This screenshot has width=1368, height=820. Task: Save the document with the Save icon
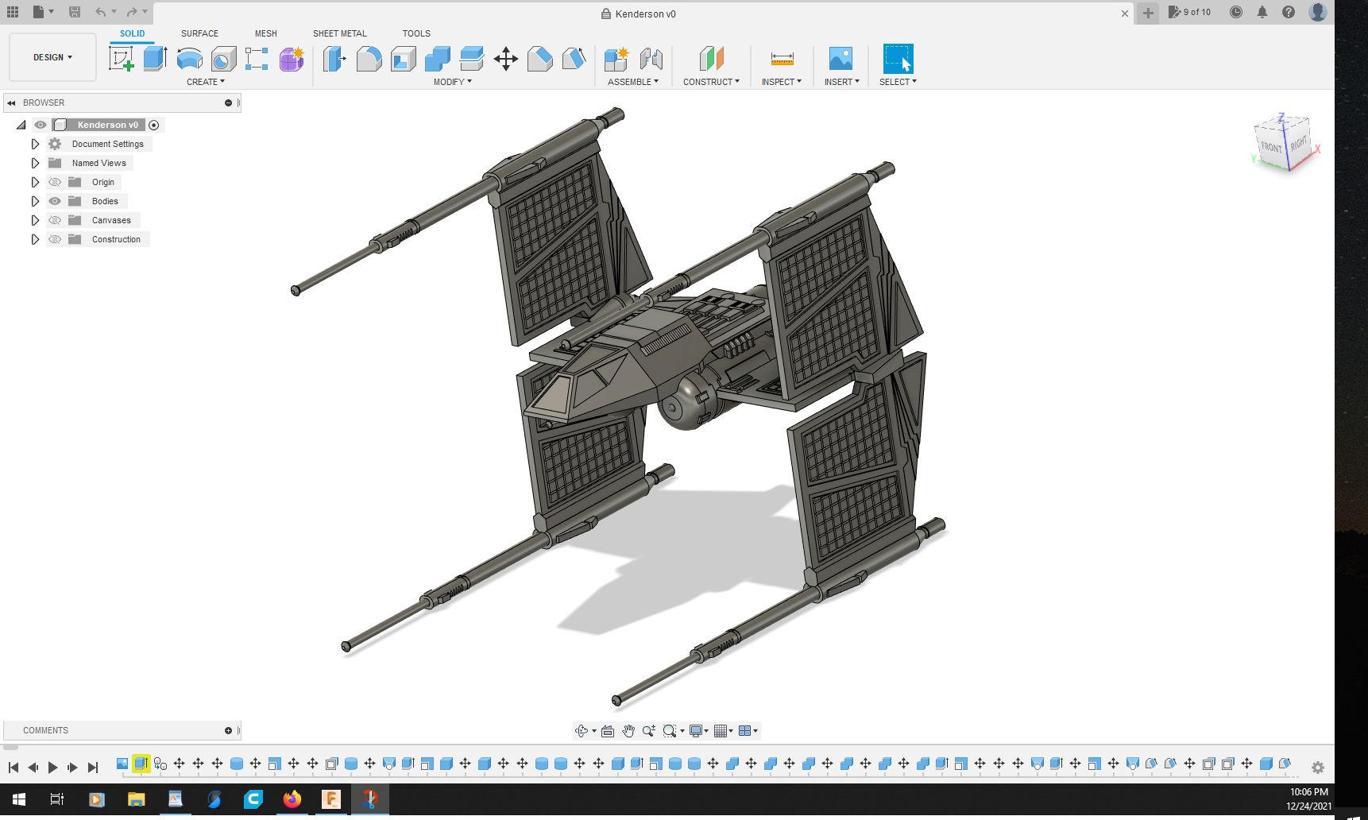75,12
